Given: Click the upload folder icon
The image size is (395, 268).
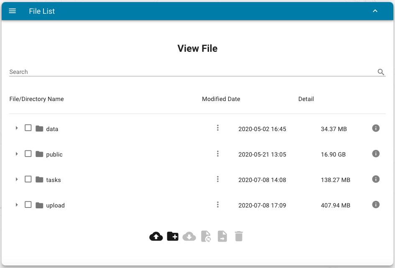Looking at the screenshot, I should pos(39,205).
